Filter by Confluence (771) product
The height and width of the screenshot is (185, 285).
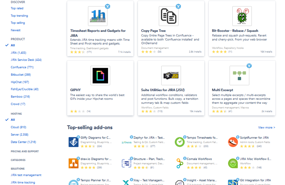click(x=22, y=67)
